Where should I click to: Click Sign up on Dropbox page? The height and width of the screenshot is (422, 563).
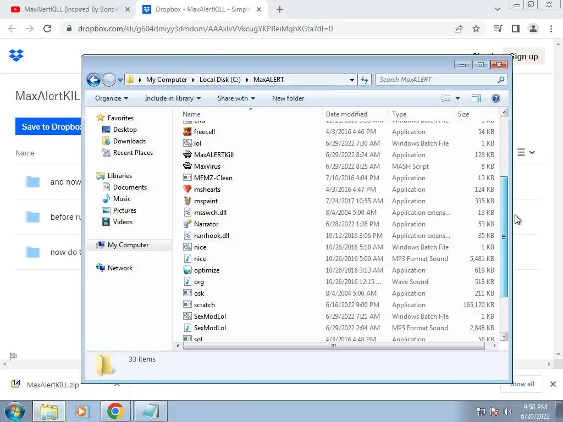pyautogui.click(x=524, y=57)
